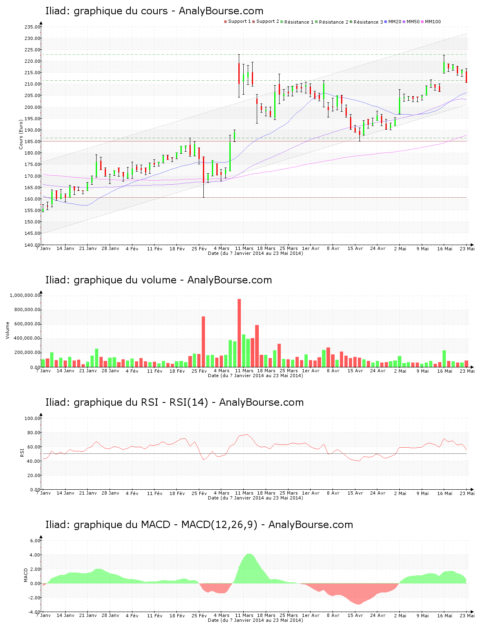
Task: Click the 185.00 price axis value
Action: click(32, 141)
